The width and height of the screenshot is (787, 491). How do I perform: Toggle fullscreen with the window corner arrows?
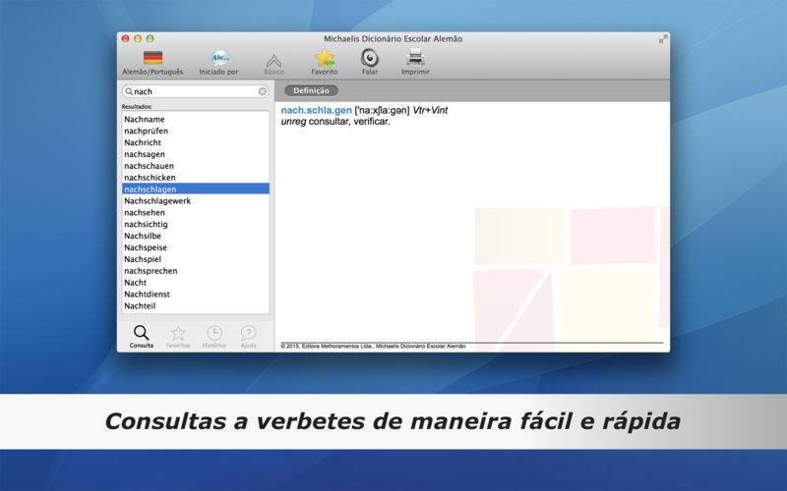(x=663, y=38)
